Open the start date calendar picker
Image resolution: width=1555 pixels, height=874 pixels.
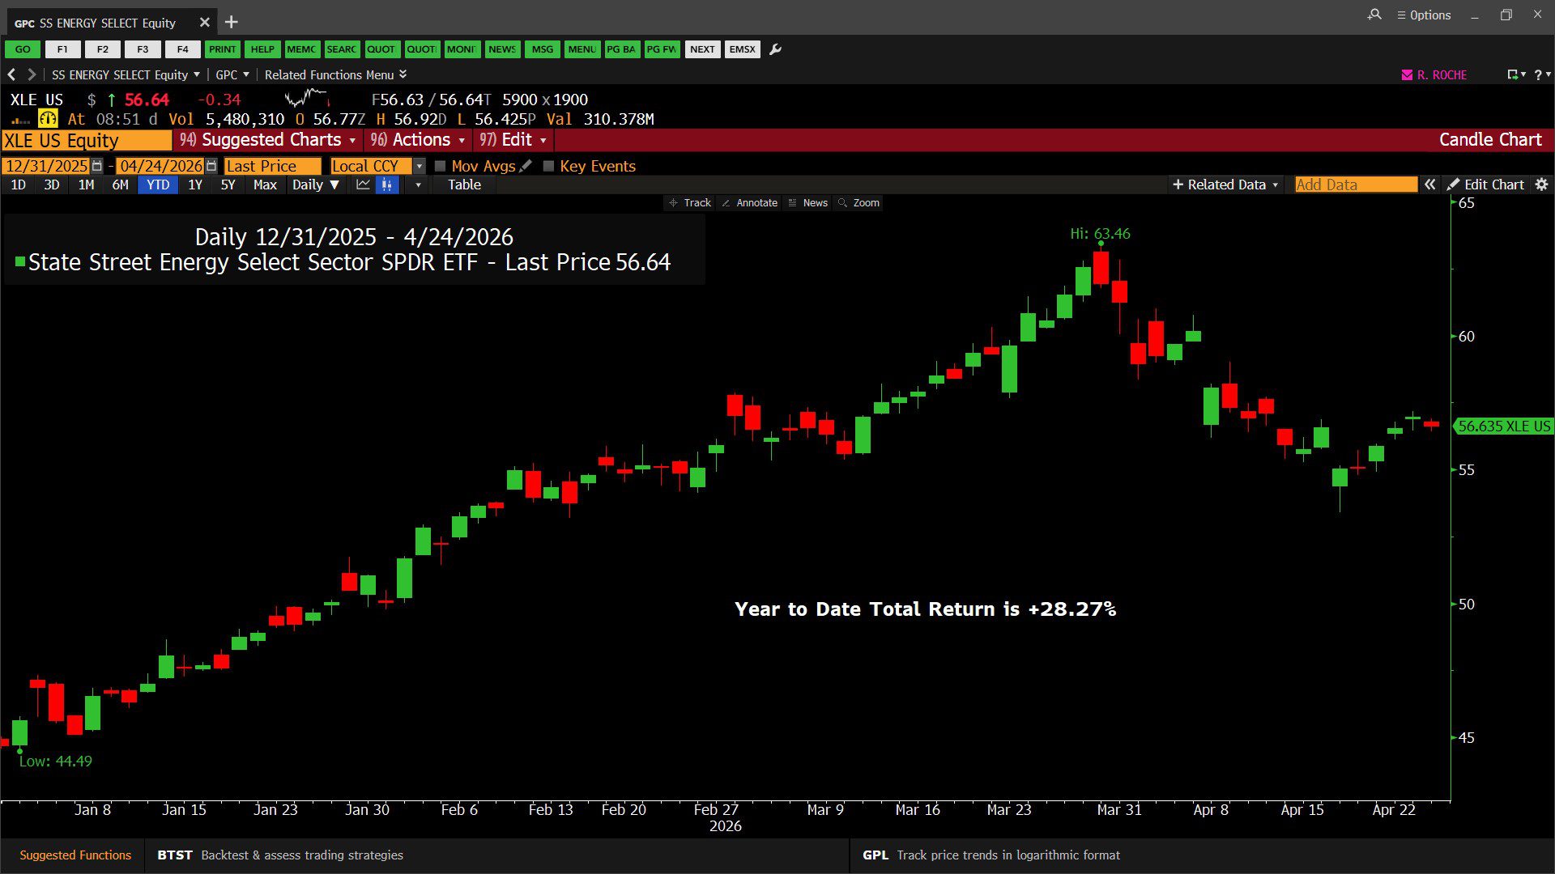click(97, 166)
